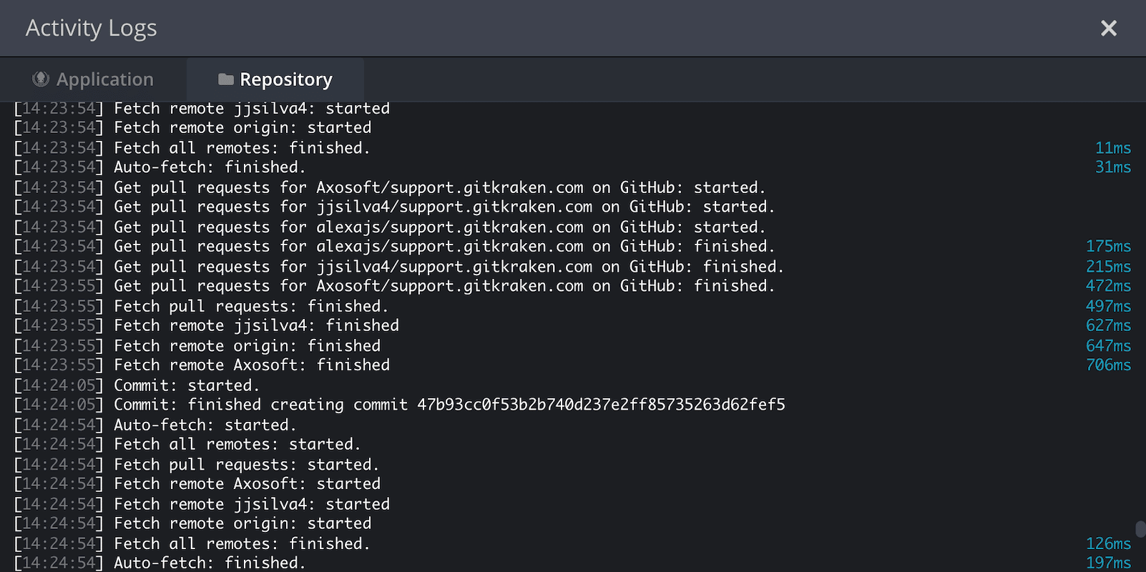Click the 11ms duration value
Screen dimensions: 1146x572
(x=1113, y=147)
